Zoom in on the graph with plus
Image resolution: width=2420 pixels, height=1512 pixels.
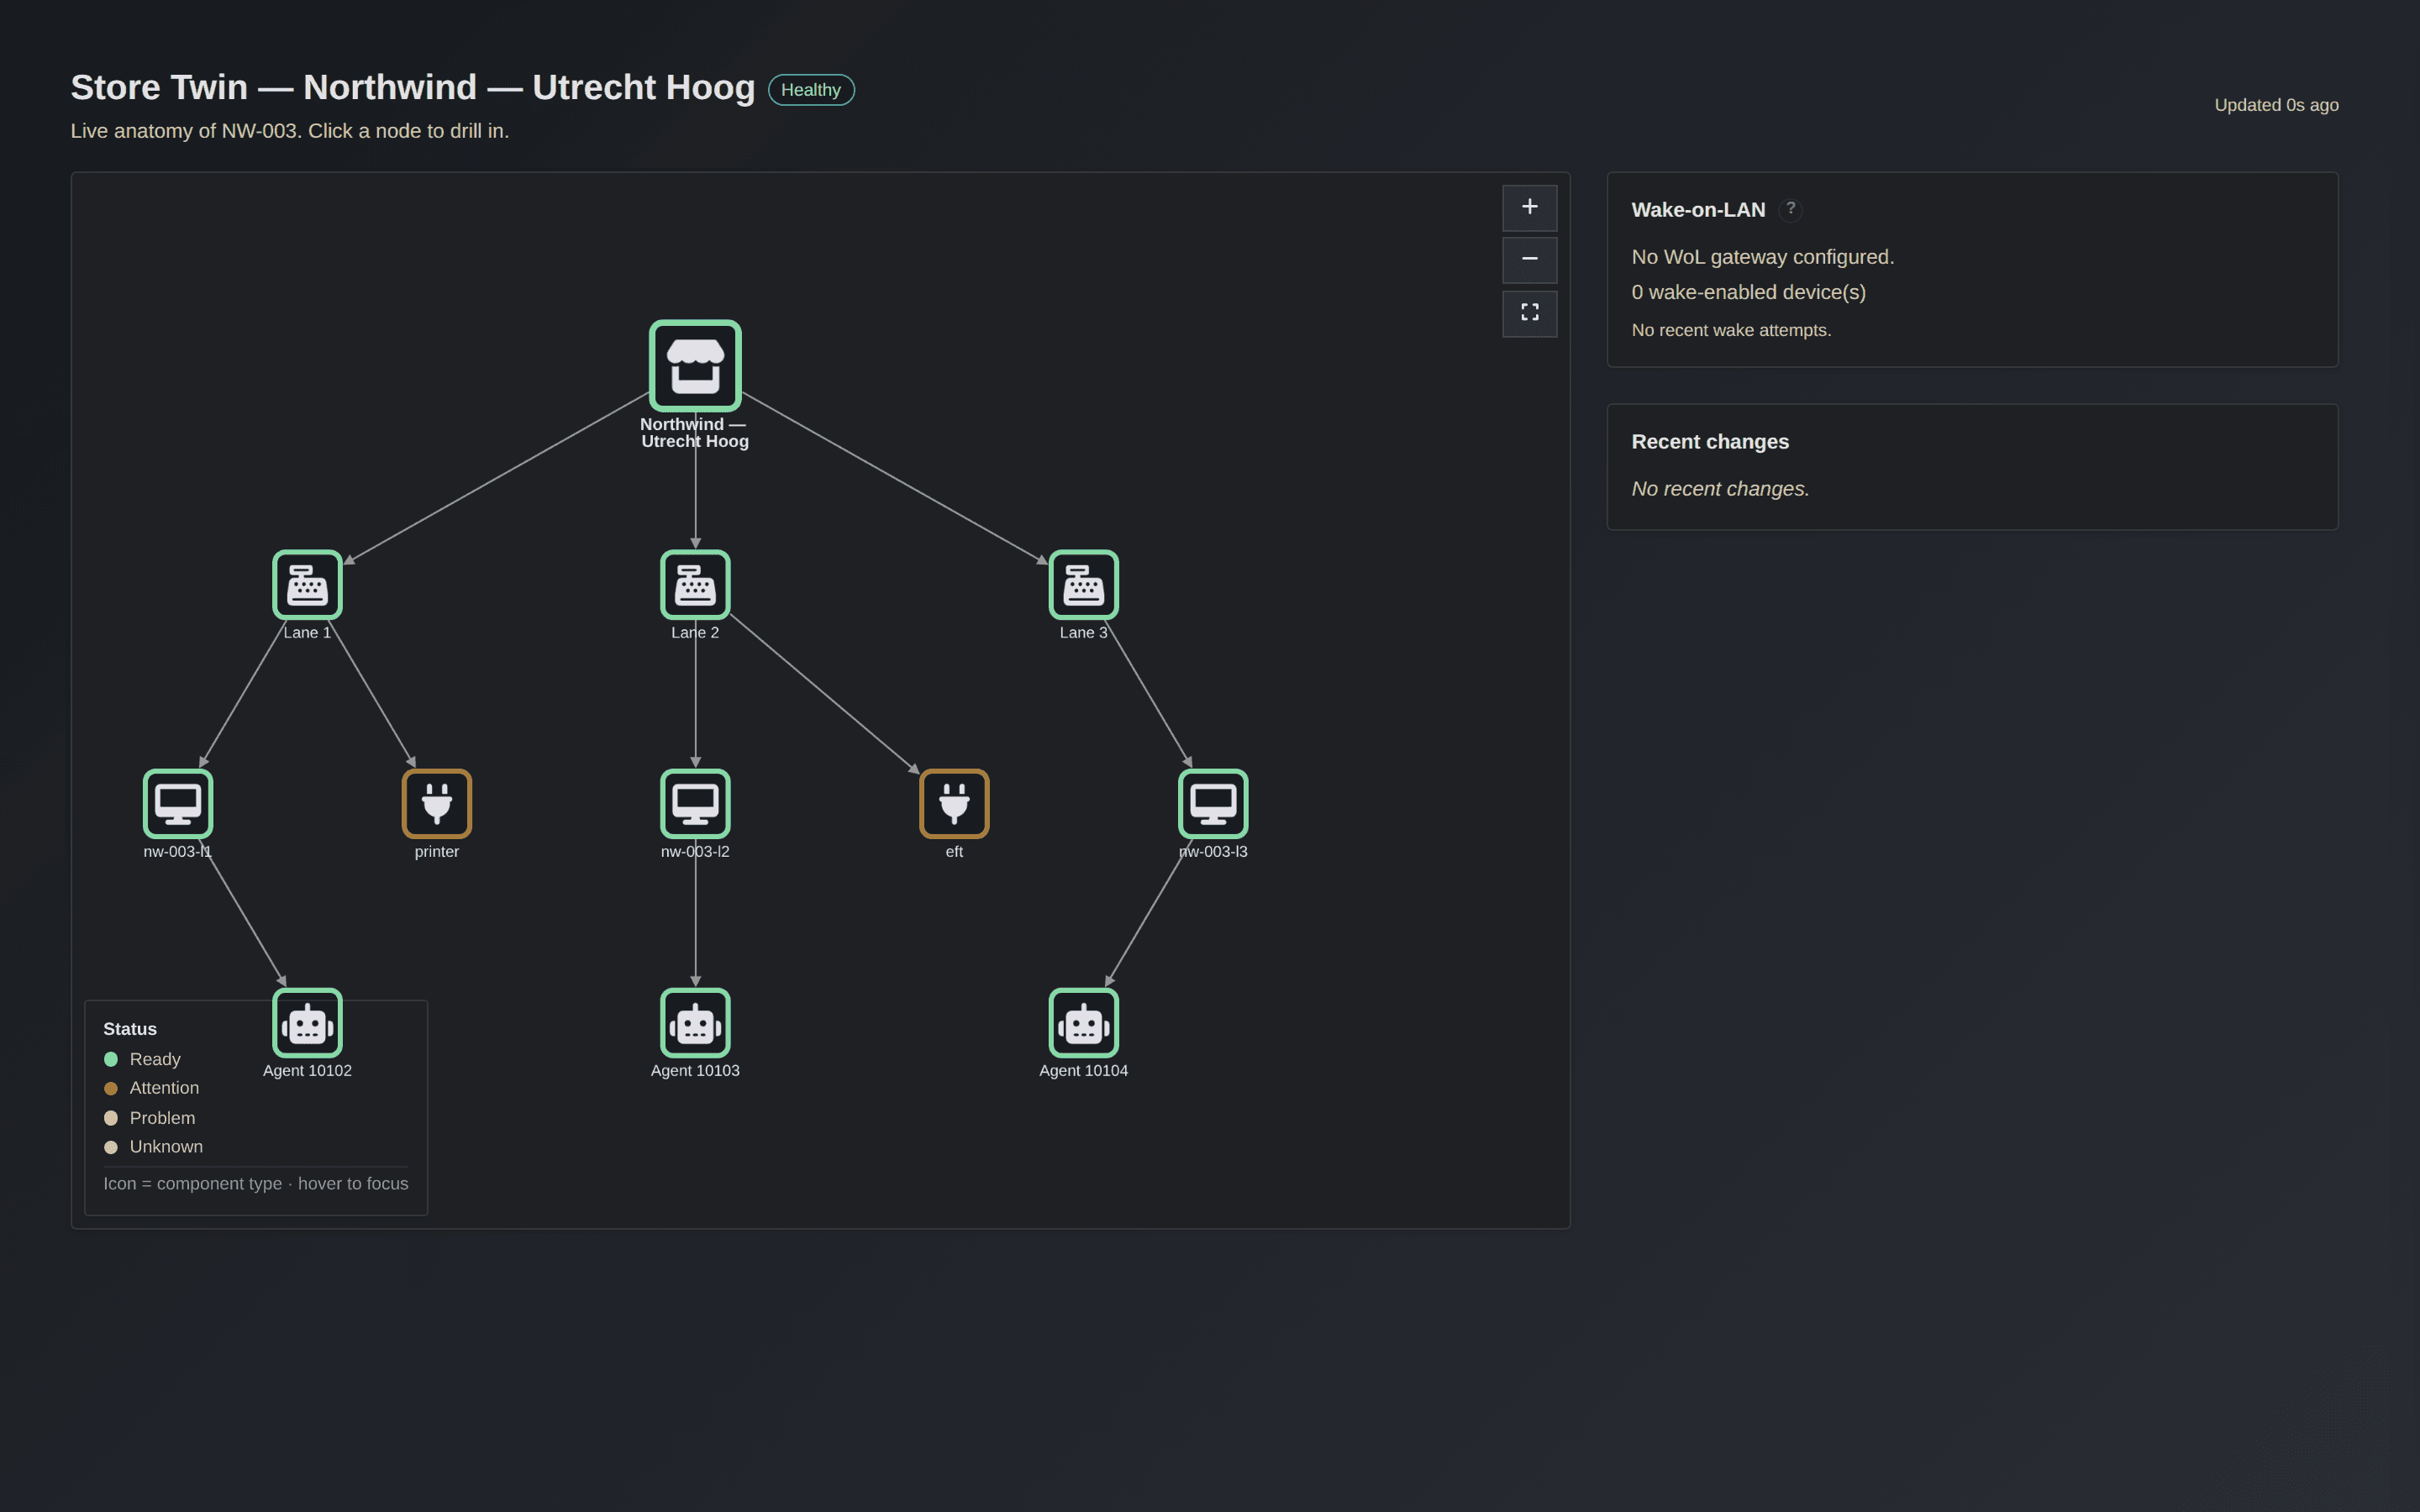coord(1529,207)
